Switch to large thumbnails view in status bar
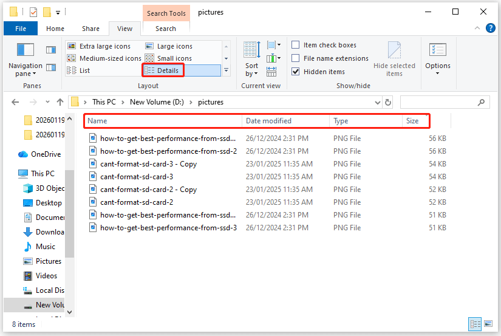The width and height of the screenshot is (501, 336). click(x=488, y=324)
